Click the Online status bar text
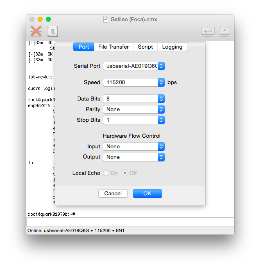The height and width of the screenshot is (266, 265). (x=76, y=230)
